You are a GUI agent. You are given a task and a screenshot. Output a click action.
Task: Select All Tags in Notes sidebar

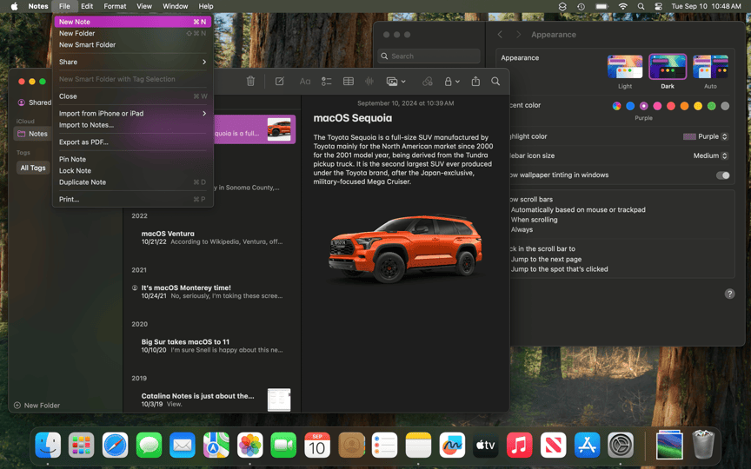point(32,168)
